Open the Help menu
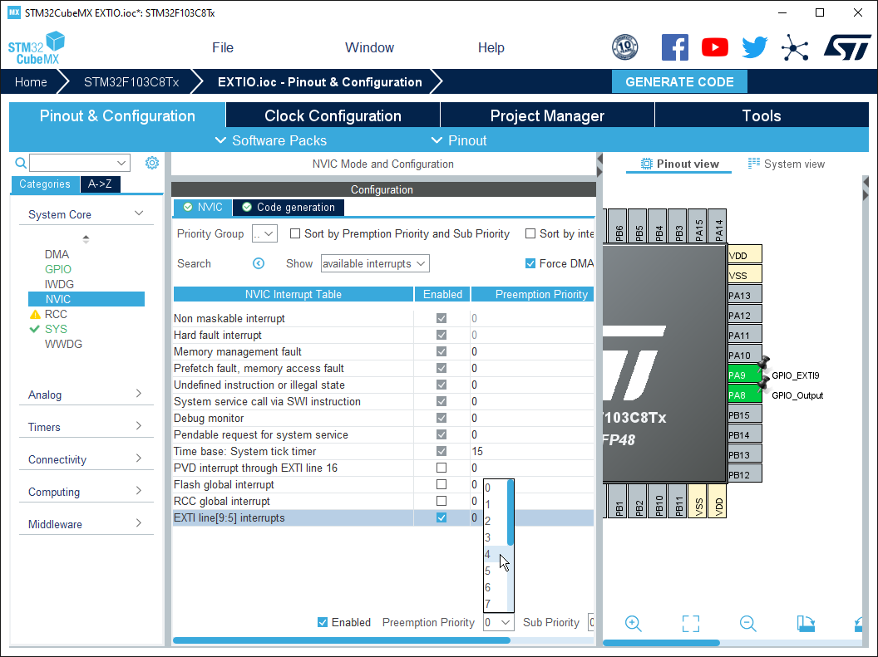878x657 pixels. 491,47
